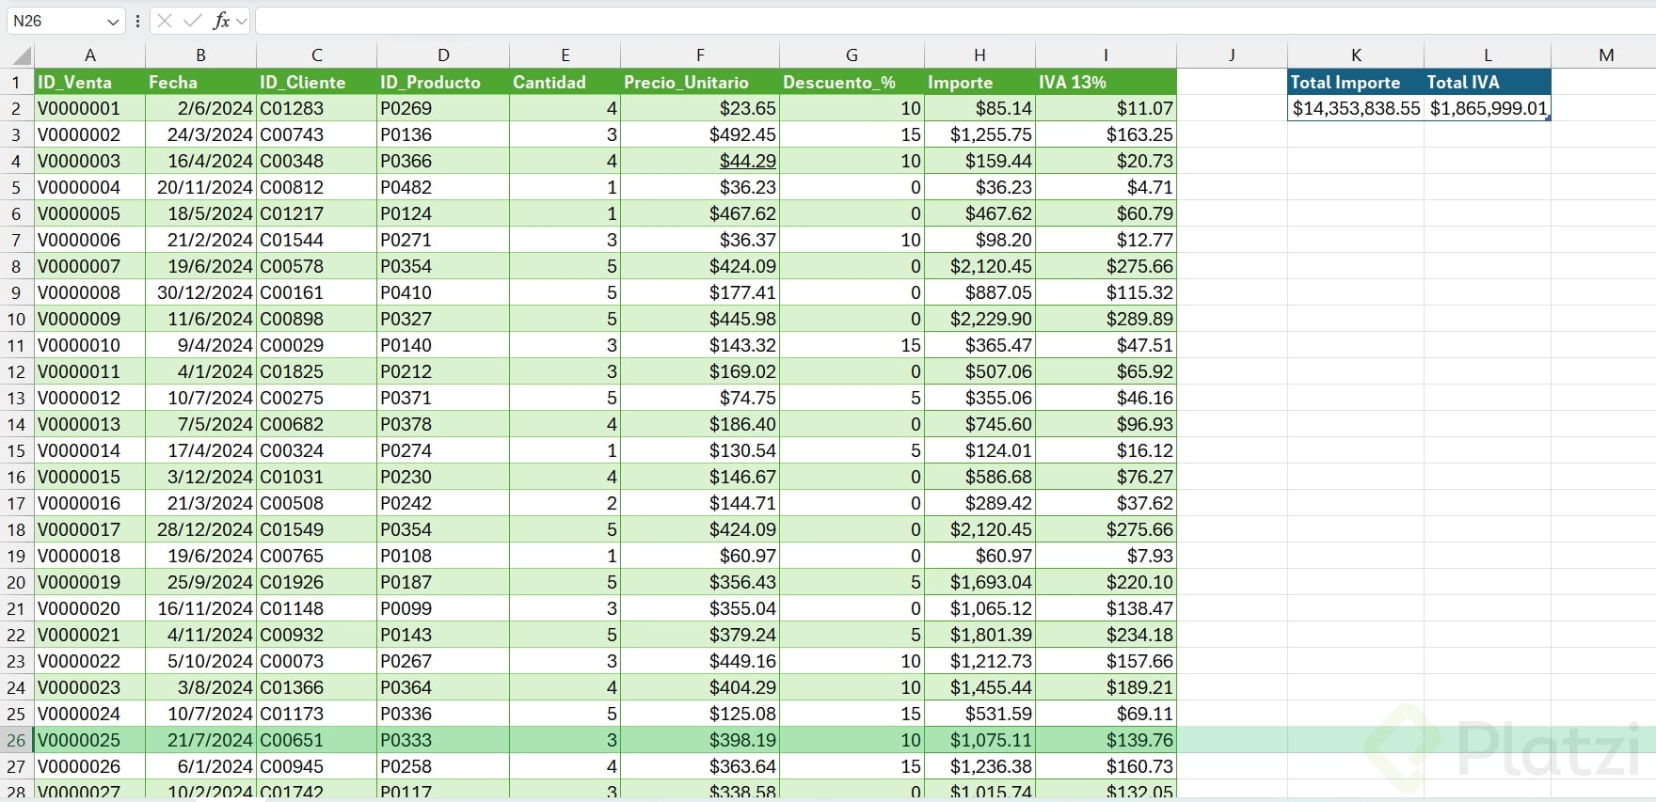Select the $14,353,838.55 total cell
1656x802 pixels.
[1356, 109]
